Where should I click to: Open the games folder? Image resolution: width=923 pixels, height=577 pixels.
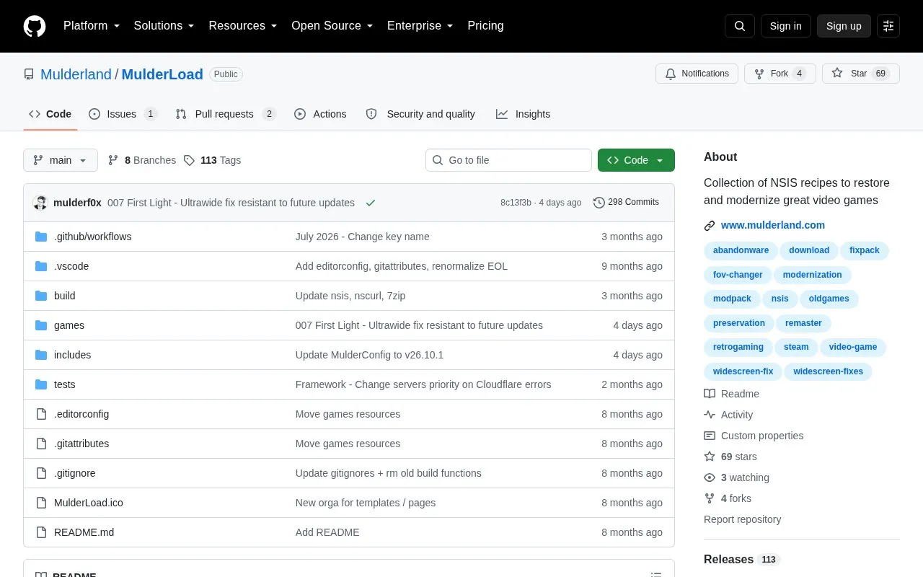tap(69, 325)
